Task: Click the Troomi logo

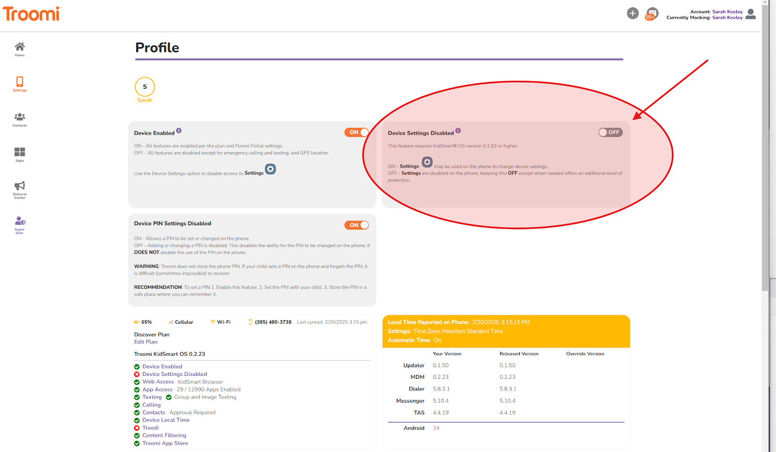Action: (31, 14)
